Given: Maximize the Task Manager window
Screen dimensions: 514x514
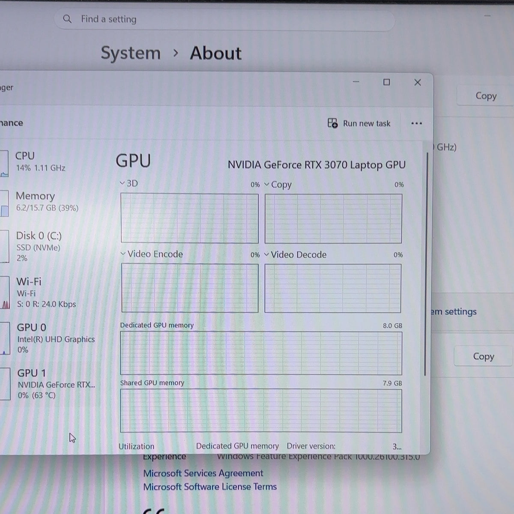Looking at the screenshot, I should click(x=386, y=82).
